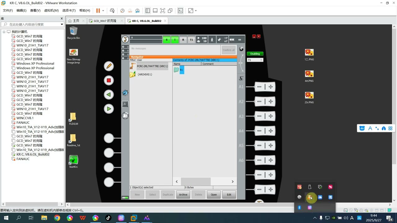Click the green Enabling switch button
397x223 pixels.
[x=255, y=54]
